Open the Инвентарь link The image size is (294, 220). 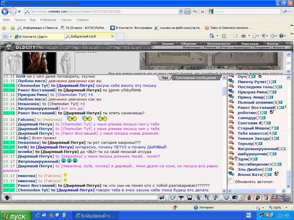tap(192, 48)
